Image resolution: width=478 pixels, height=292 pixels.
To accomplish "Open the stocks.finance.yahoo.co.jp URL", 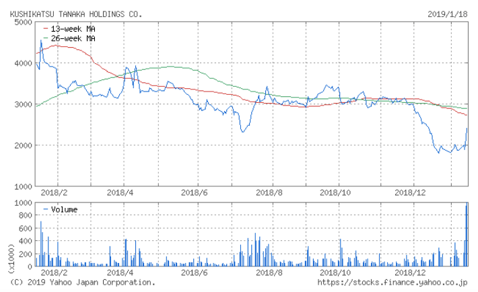I will pos(392,283).
